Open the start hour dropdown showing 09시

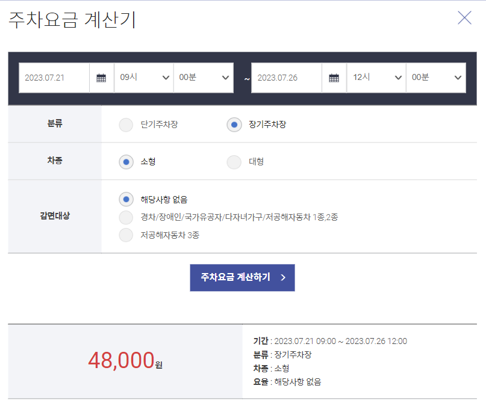pos(143,77)
